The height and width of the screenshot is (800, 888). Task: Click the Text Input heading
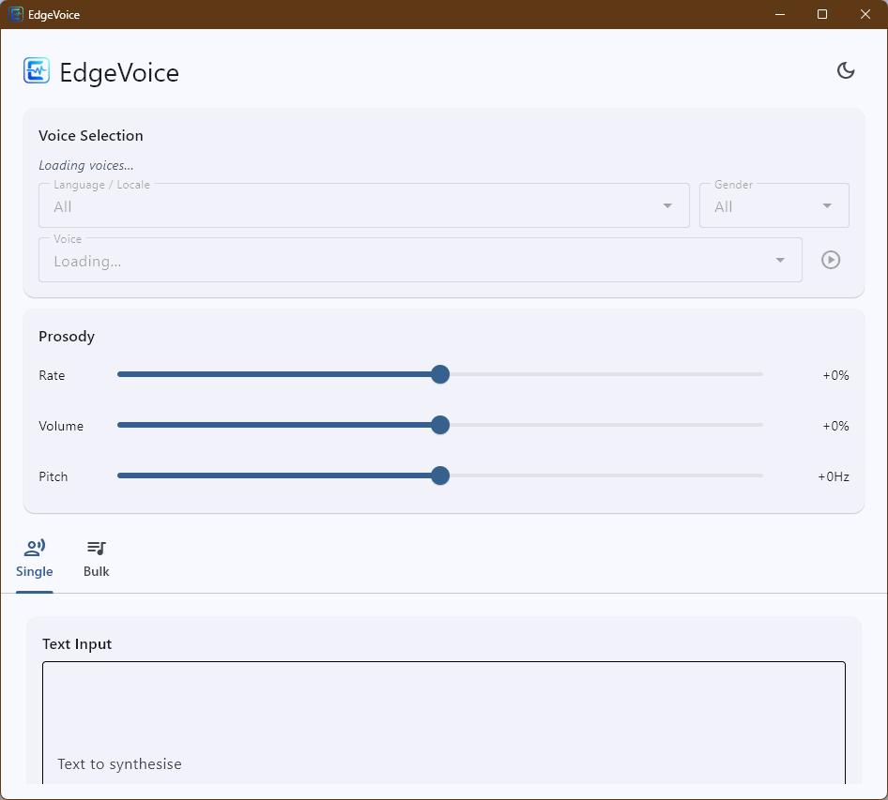tap(77, 644)
